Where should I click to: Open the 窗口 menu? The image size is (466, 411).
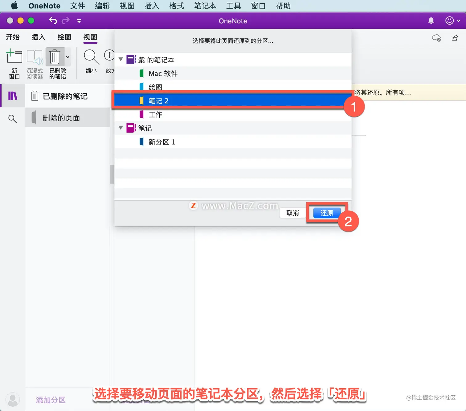point(258,6)
